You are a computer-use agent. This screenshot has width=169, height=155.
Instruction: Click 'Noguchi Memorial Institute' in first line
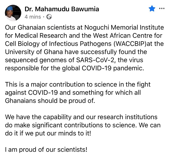click(x=124, y=28)
